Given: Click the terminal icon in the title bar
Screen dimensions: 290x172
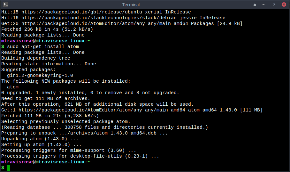Looking at the screenshot, I should tap(6, 4).
